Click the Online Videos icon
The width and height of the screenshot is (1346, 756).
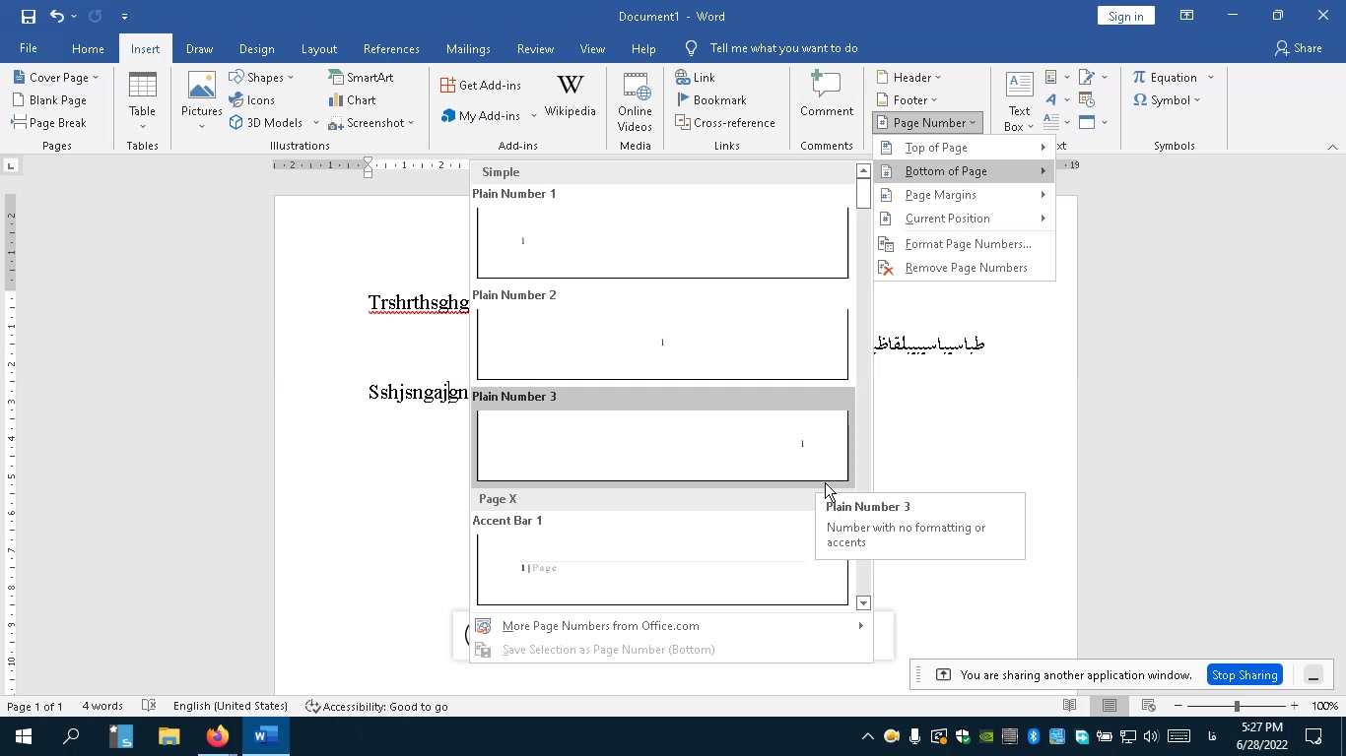click(x=635, y=102)
